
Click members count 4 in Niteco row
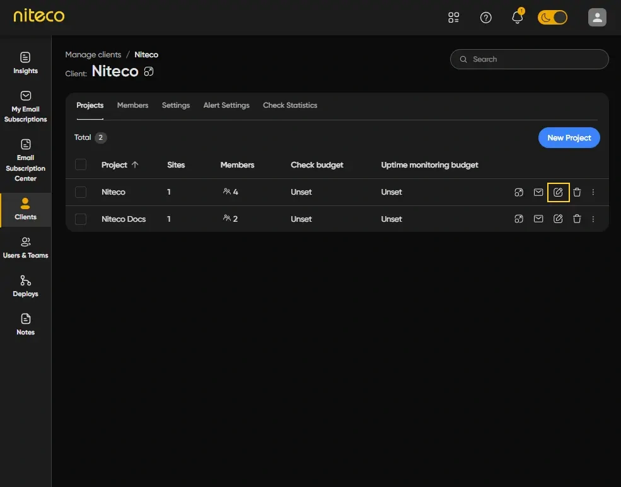click(x=231, y=192)
